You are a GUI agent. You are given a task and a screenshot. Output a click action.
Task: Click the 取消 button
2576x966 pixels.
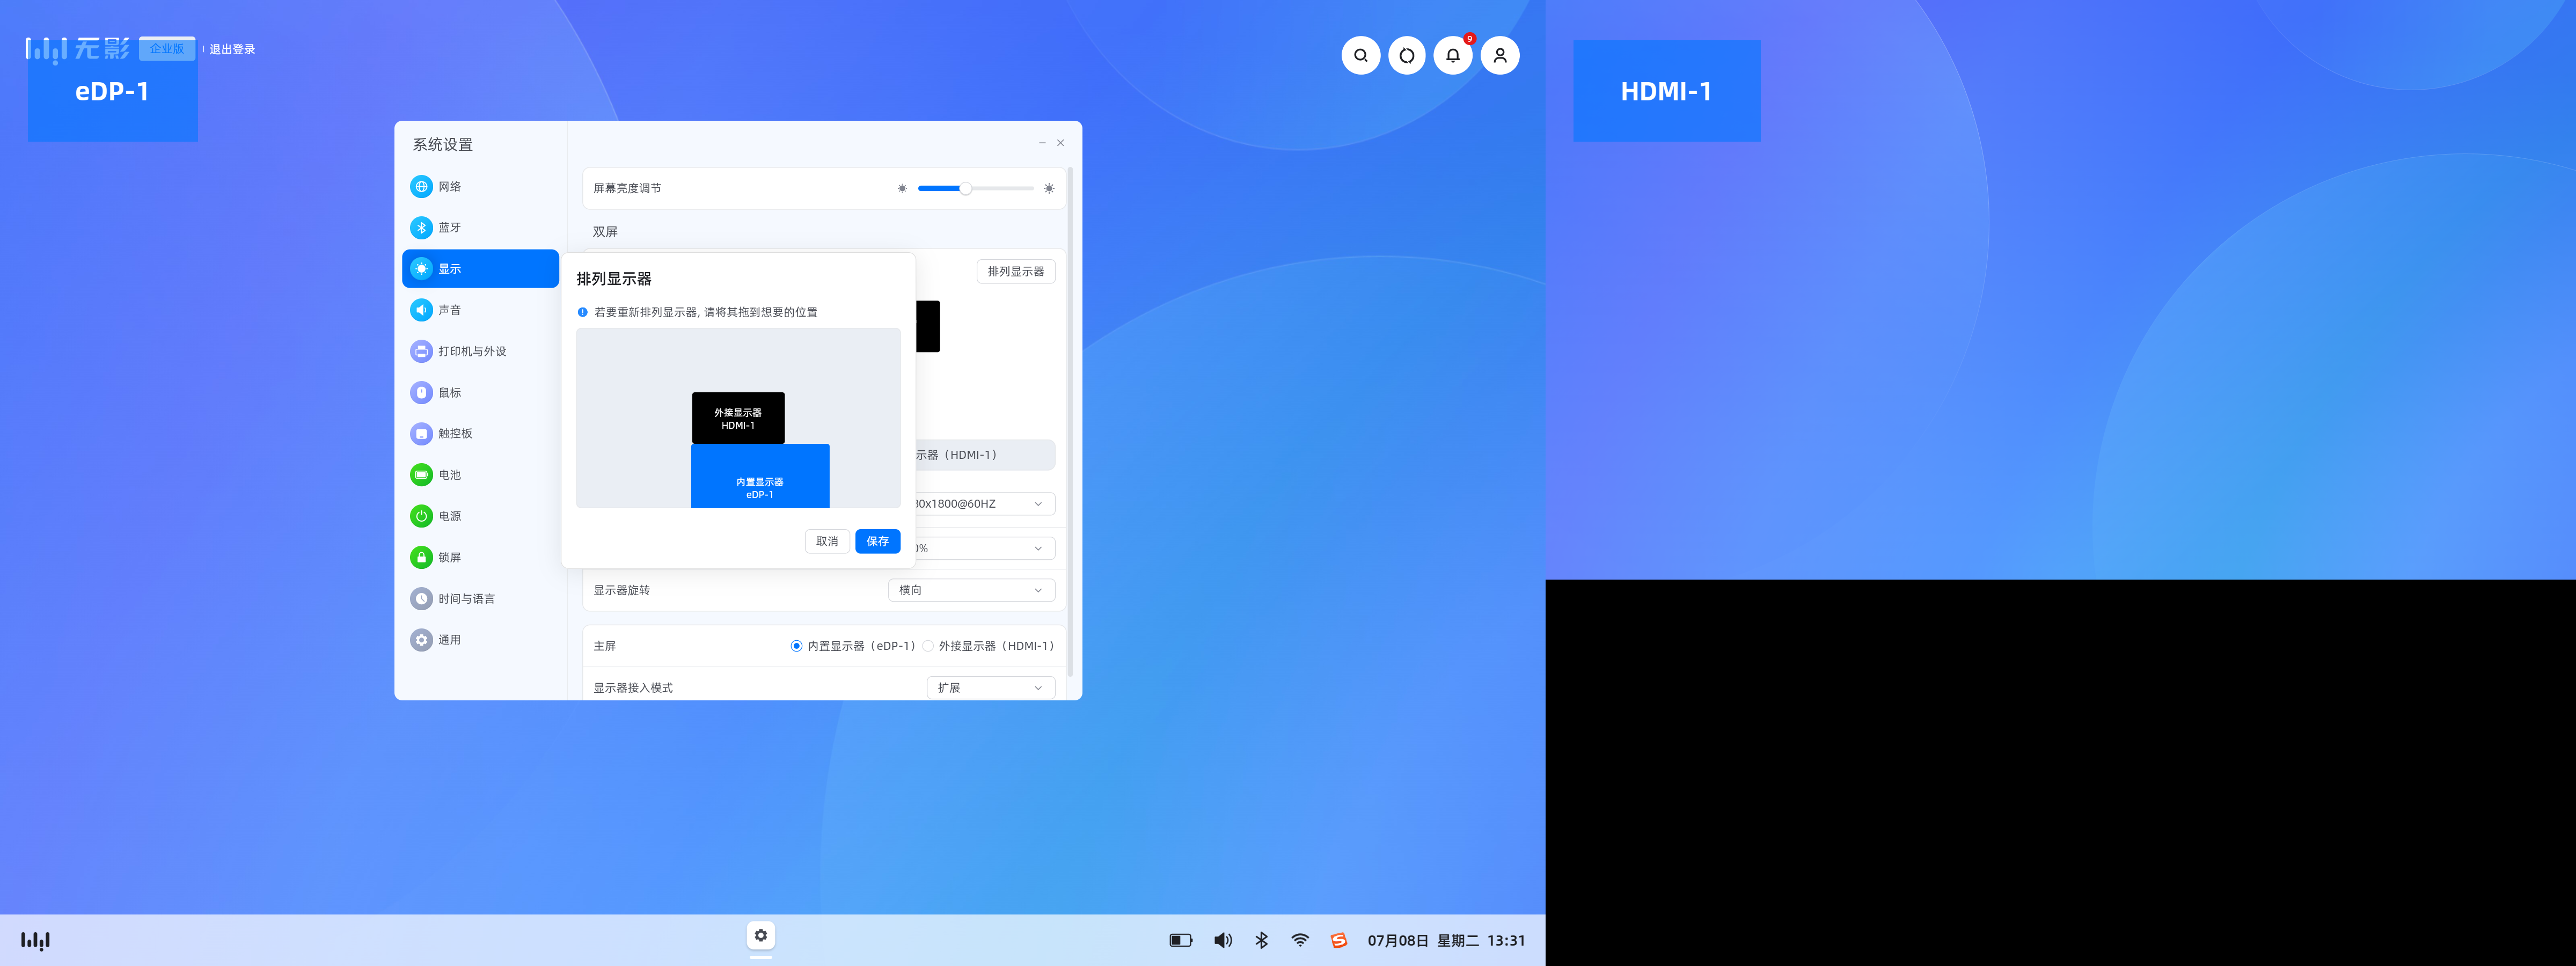click(x=827, y=541)
